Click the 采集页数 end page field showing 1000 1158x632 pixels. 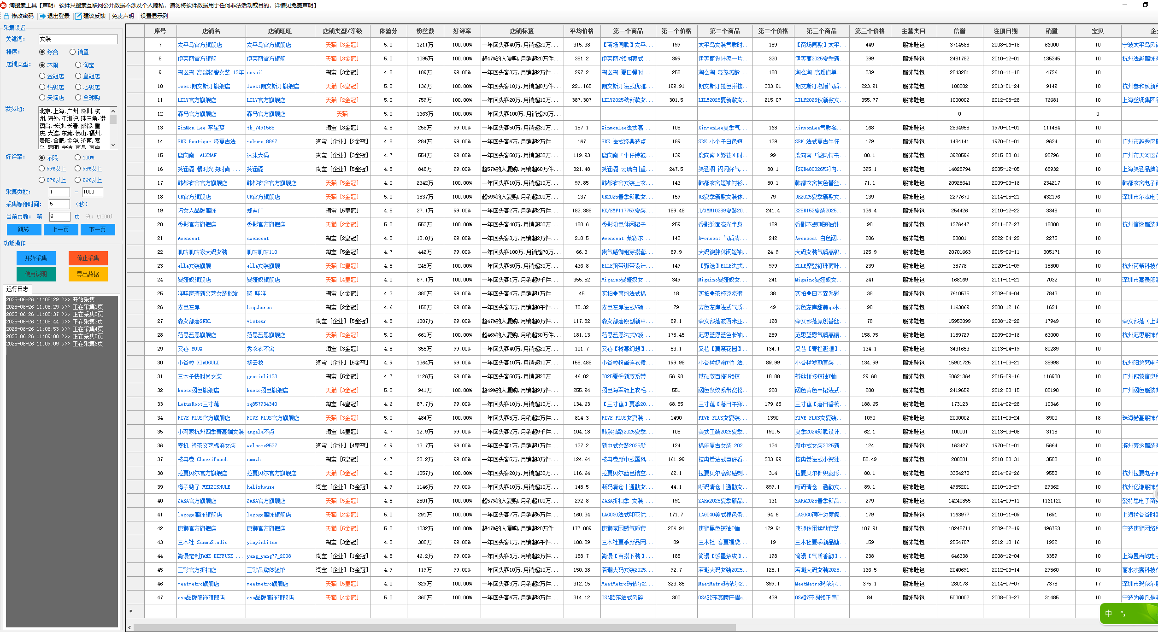92,192
